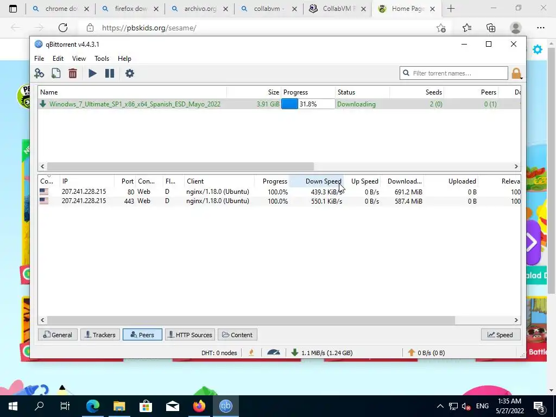Select the Winodws_7_Ultimate torrent row
Screen dimensions: 556x417
(x=280, y=104)
